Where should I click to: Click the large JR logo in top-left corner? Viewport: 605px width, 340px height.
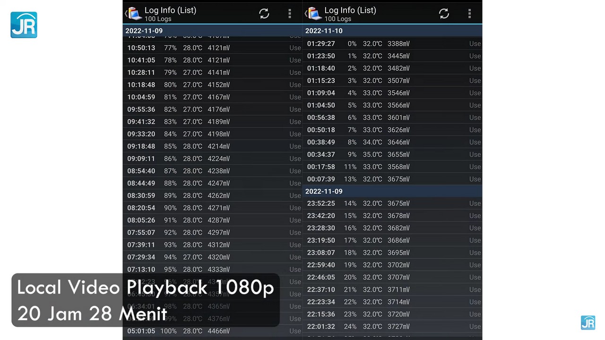[24, 25]
